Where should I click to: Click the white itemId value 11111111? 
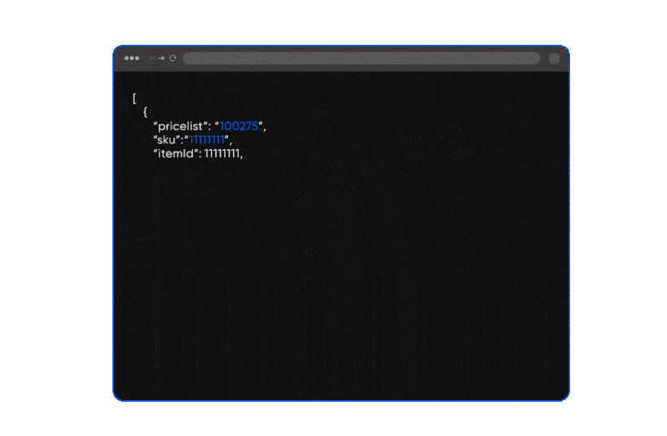click(x=222, y=153)
